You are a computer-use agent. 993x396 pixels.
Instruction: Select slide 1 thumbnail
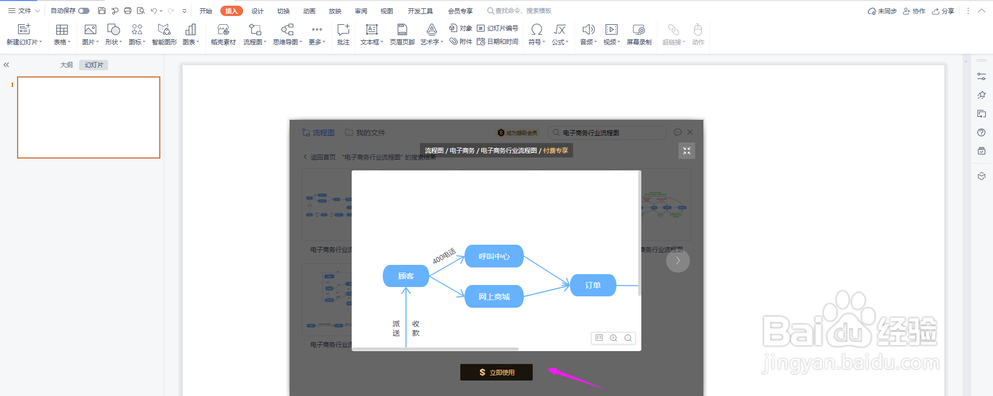click(x=88, y=117)
